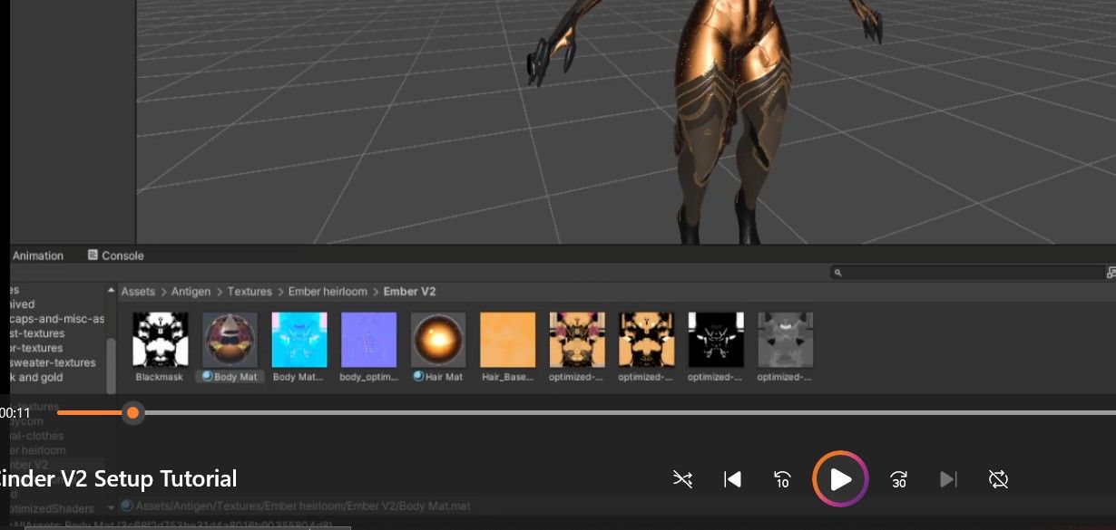The width and height of the screenshot is (1116, 530).
Task: Select the pink-and-orange optimized texture
Action: tap(577, 340)
